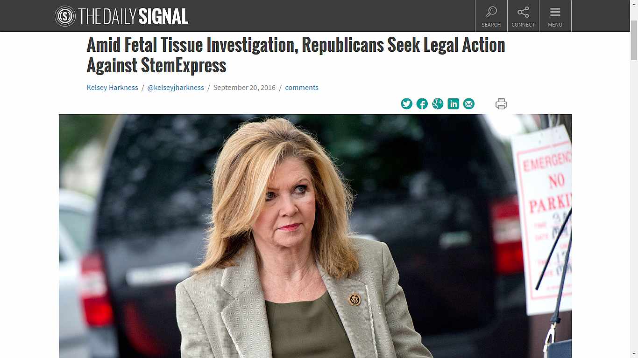Email the article via envelope icon
Image resolution: width=638 pixels, height=358 pixels.
(x=469, y=104)
